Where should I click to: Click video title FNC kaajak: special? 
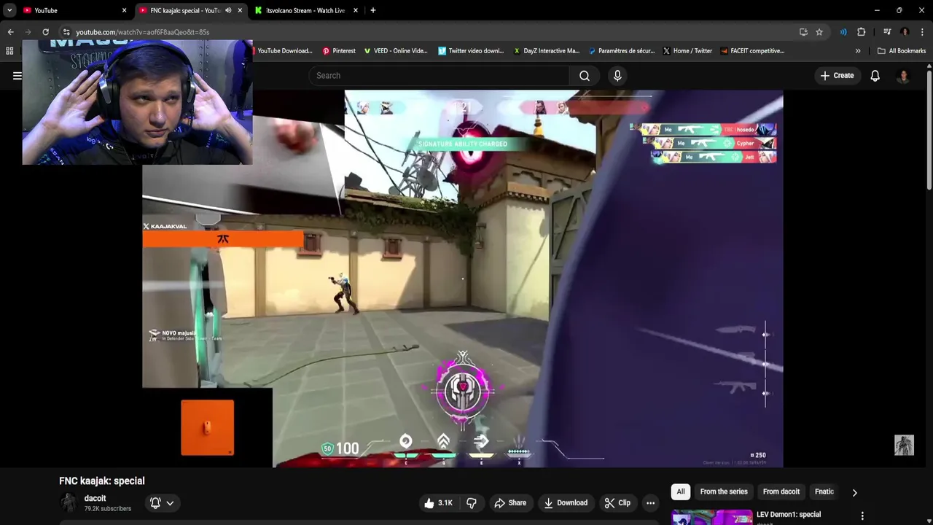(x=102, y=481)
